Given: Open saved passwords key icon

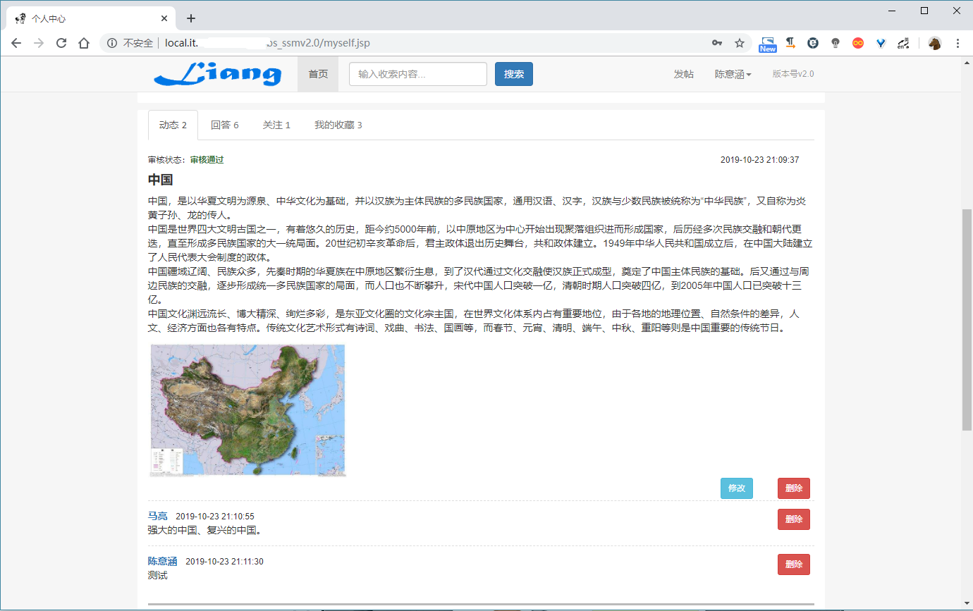Looking at the screenshot, I should click(717, 43).
